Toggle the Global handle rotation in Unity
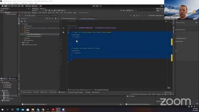This screenshot has height=112, width=199. point(35,6)
